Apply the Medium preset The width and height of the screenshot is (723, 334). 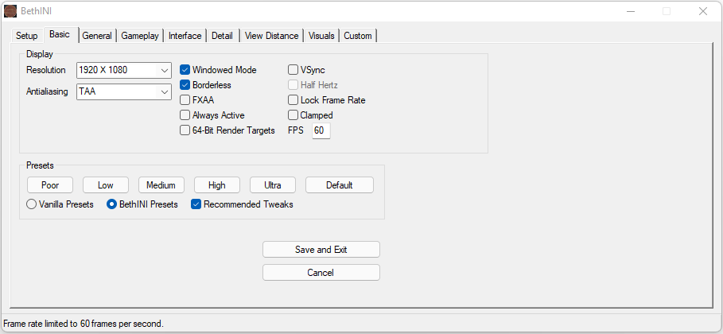[161, 185]
